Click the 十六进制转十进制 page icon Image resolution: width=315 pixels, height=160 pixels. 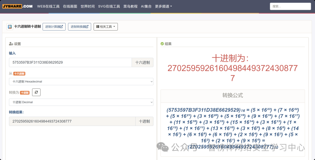(x=10, y=27)
